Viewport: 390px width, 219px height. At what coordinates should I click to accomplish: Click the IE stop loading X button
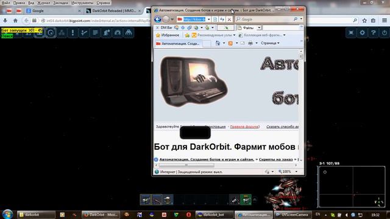pyautogui.click(x=229, y=19)
